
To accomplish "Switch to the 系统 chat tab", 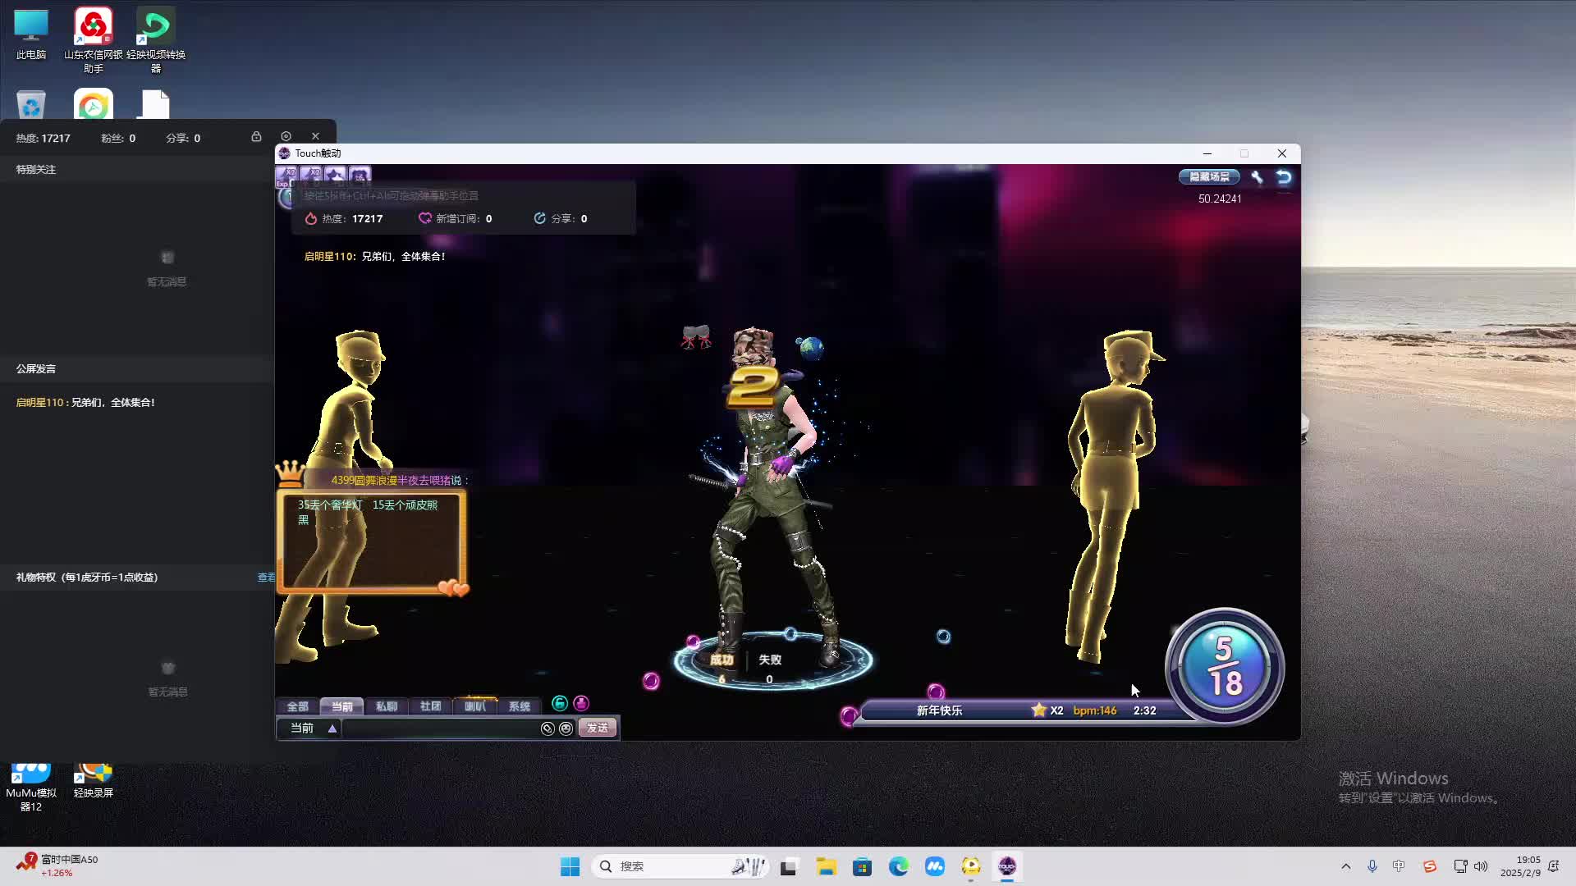I will [519, 706].
